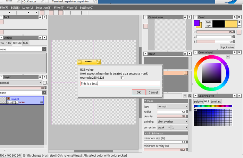Open the 'none' dropdown above Layer0
Image resolution: width=243 pixels, height=158 pixels.
[x=23, y=93]
